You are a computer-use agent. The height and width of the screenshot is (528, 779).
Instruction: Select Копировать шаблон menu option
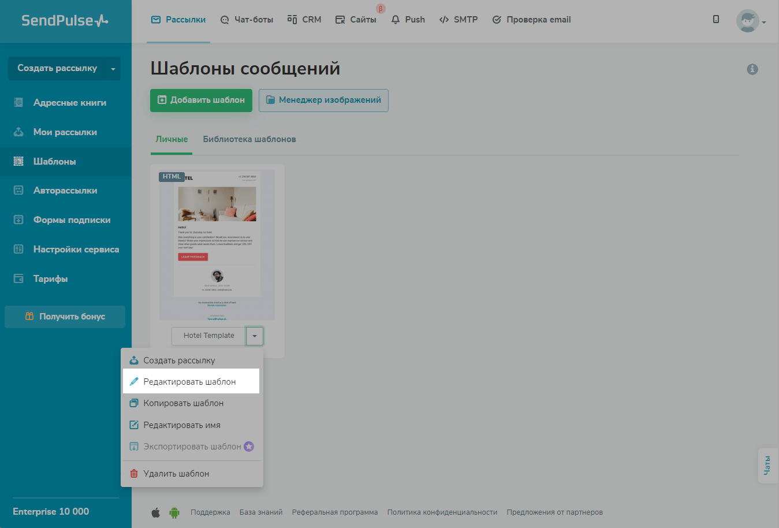(x=183, y=403)
